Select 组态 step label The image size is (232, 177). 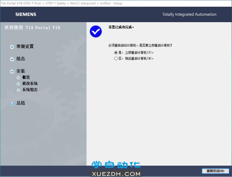click(21, 59)
